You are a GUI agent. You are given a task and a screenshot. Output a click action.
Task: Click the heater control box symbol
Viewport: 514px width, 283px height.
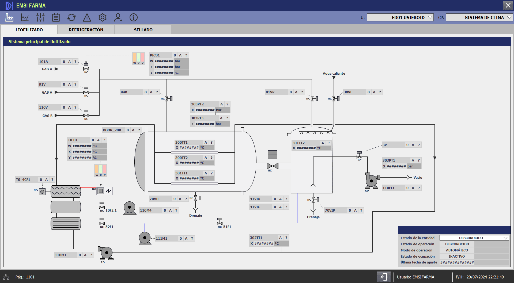coord(104,191)
